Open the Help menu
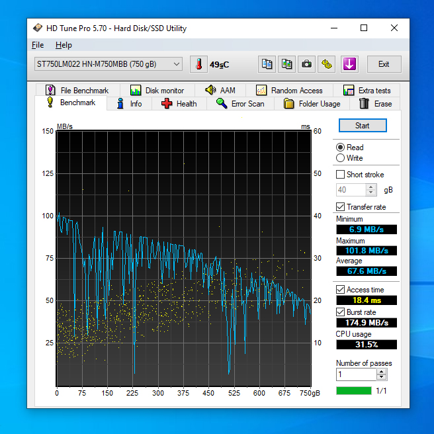Screen dimensions: 434x434 (64, 45)
